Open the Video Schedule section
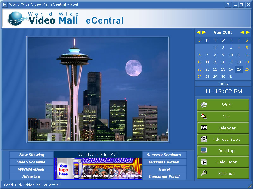253x189 pixels. (x=32, y=162)
